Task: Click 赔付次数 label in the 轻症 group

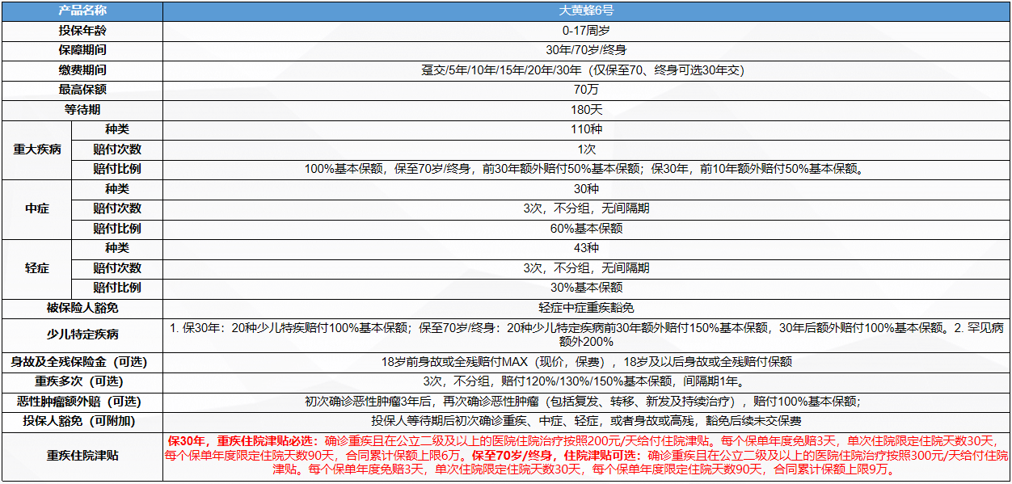Action: [117, 268]
